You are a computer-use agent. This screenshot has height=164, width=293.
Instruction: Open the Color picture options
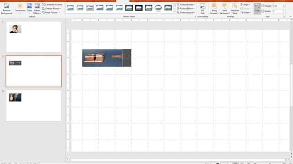(29, 9)
